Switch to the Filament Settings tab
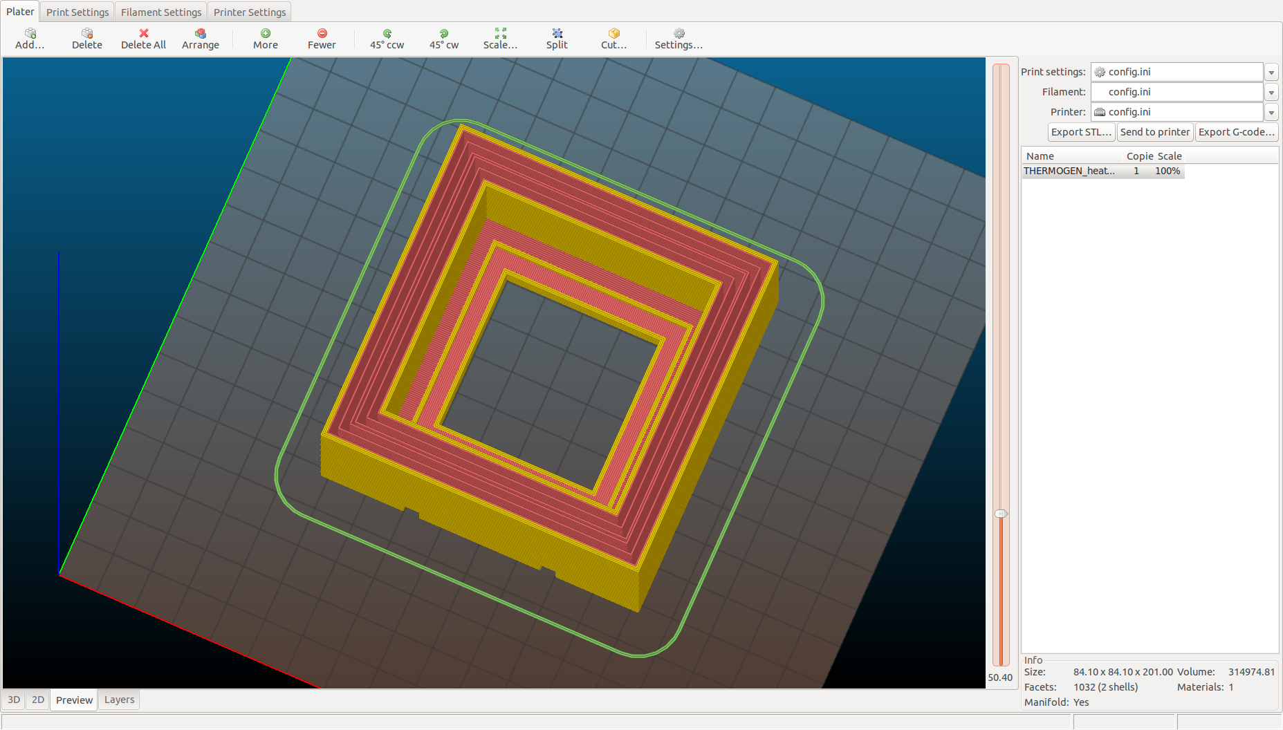The height and width of the screenshot is (730, 1283). (x=161, y=12)
